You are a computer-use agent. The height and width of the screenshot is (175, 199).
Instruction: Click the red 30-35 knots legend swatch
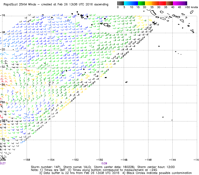(x=162, y=3)
